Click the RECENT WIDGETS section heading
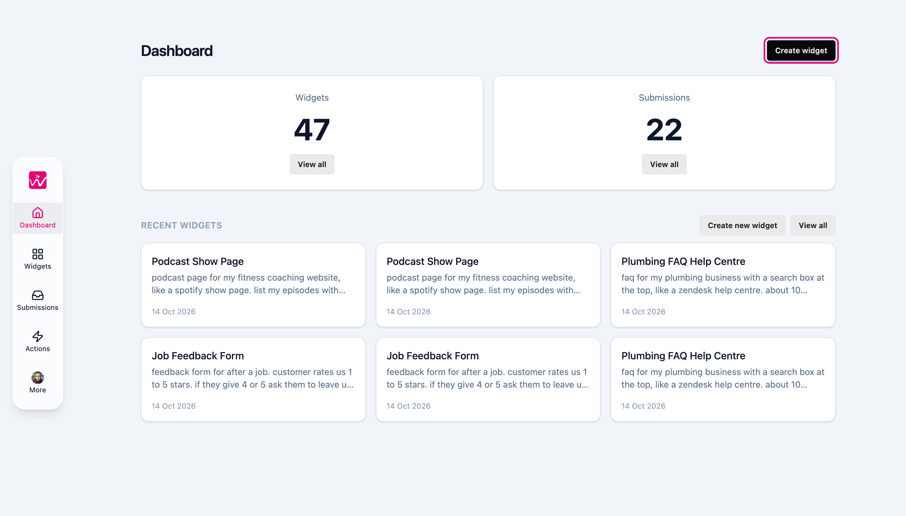 tap(182, 225)
